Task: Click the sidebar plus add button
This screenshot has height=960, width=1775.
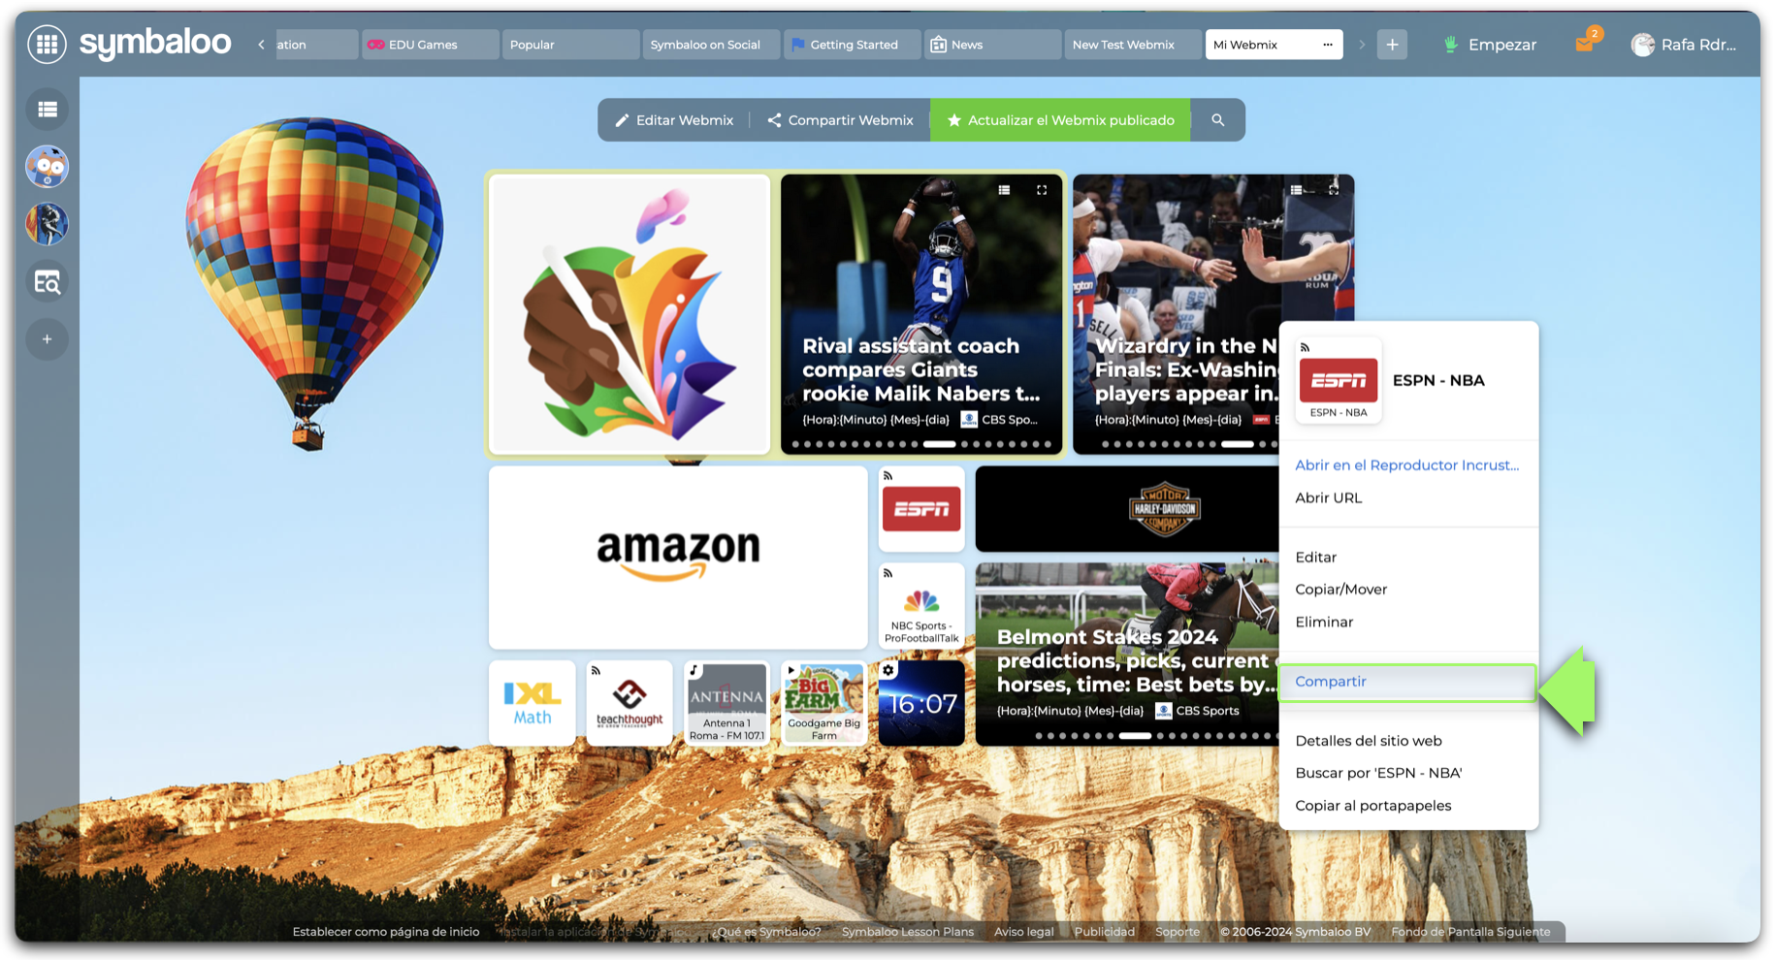Action: (47, 339)
